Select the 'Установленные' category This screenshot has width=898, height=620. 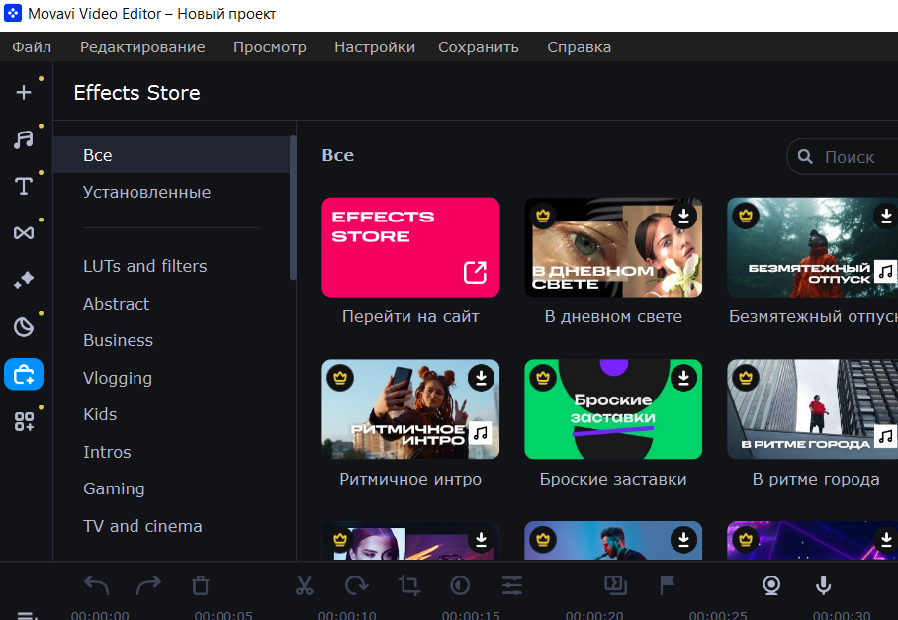click(146, 192)
